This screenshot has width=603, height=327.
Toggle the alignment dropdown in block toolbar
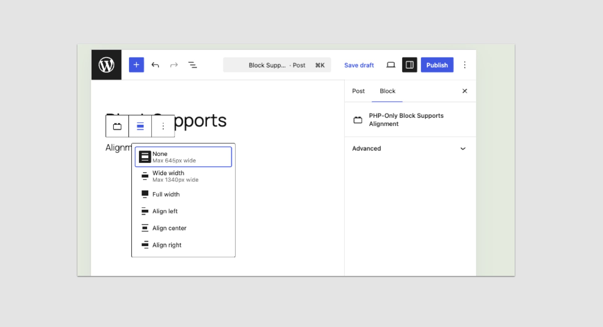tap(140, 126)
